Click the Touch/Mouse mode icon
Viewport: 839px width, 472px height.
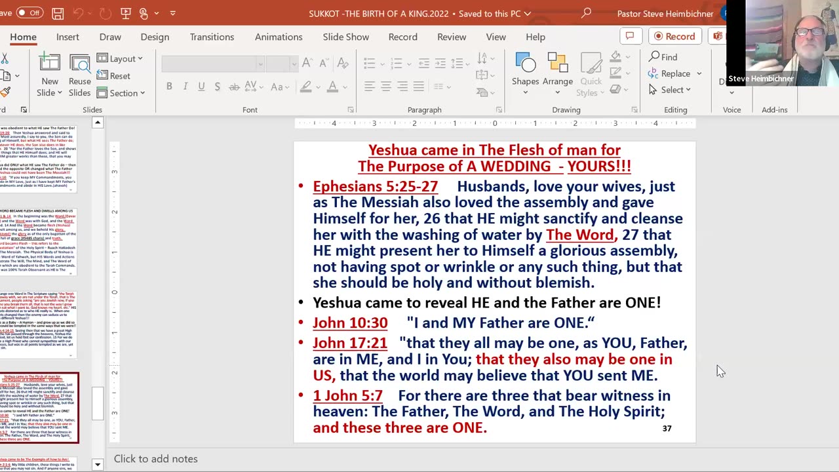(144, 13)
